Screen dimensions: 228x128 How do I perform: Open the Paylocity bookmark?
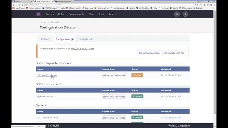[x=131, y=8]
